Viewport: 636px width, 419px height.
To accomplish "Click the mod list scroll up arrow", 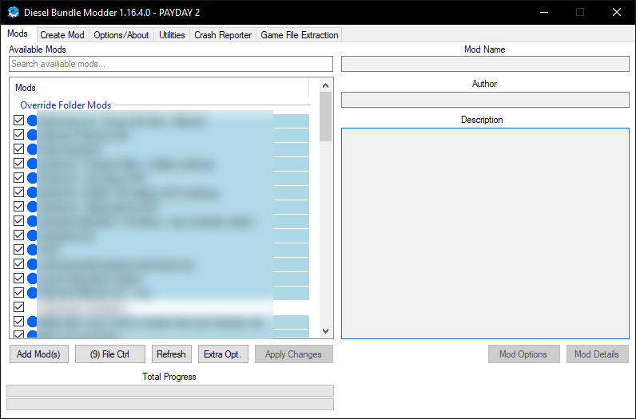I will click(325, 85).
